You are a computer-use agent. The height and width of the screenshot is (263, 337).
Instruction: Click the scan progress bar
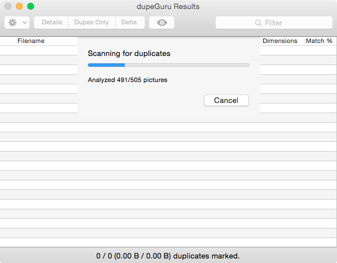pos(168,65)
